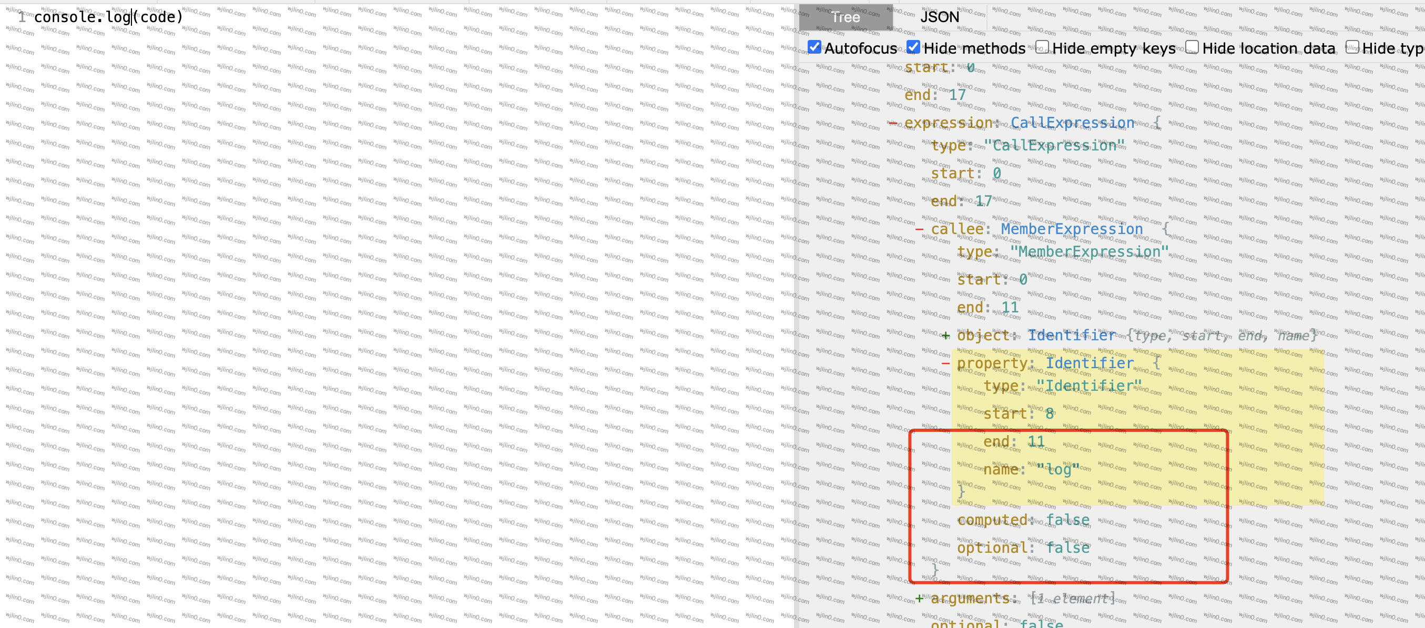Image resolution: width=1425 pixels, height=628 pixels.
Task: Click the {type, start, end, name} summary
Action: pyautogui.click(x=1222, y=336)
